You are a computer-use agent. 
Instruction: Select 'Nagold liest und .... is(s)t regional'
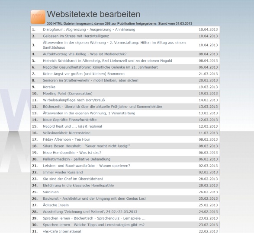click(72, 126)
